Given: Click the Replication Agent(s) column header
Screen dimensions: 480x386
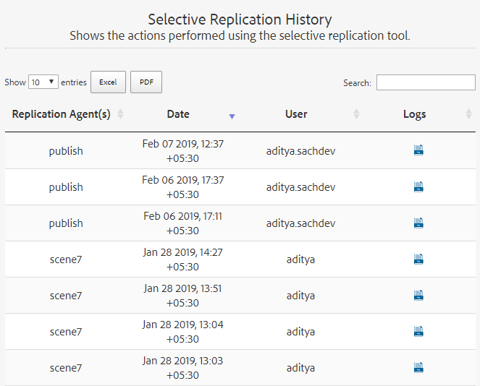Looking at the screenshot, I should tap(62, 114).
